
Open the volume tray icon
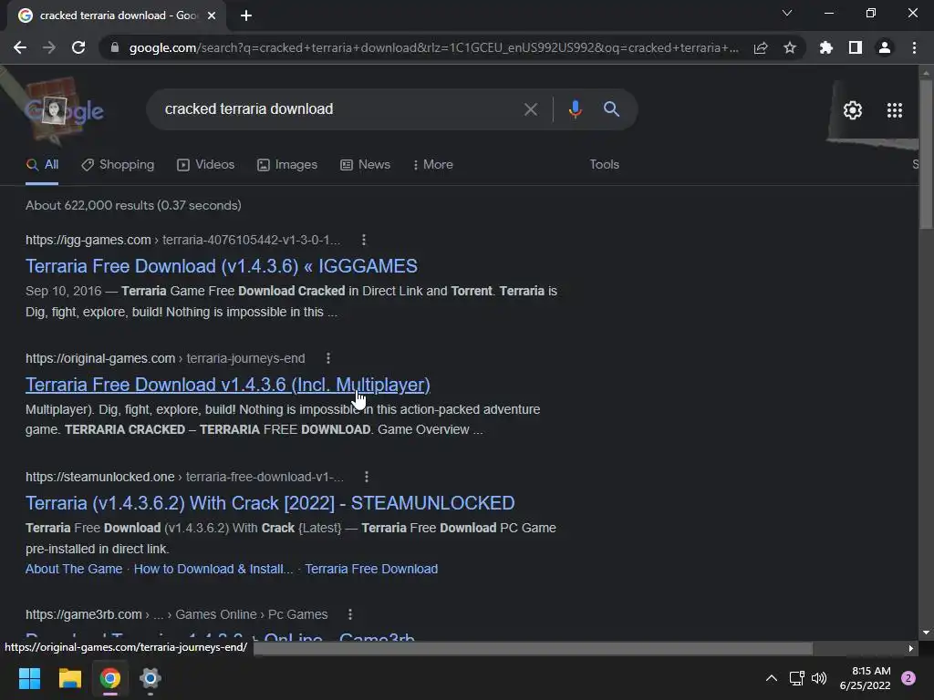coord(819,678)
